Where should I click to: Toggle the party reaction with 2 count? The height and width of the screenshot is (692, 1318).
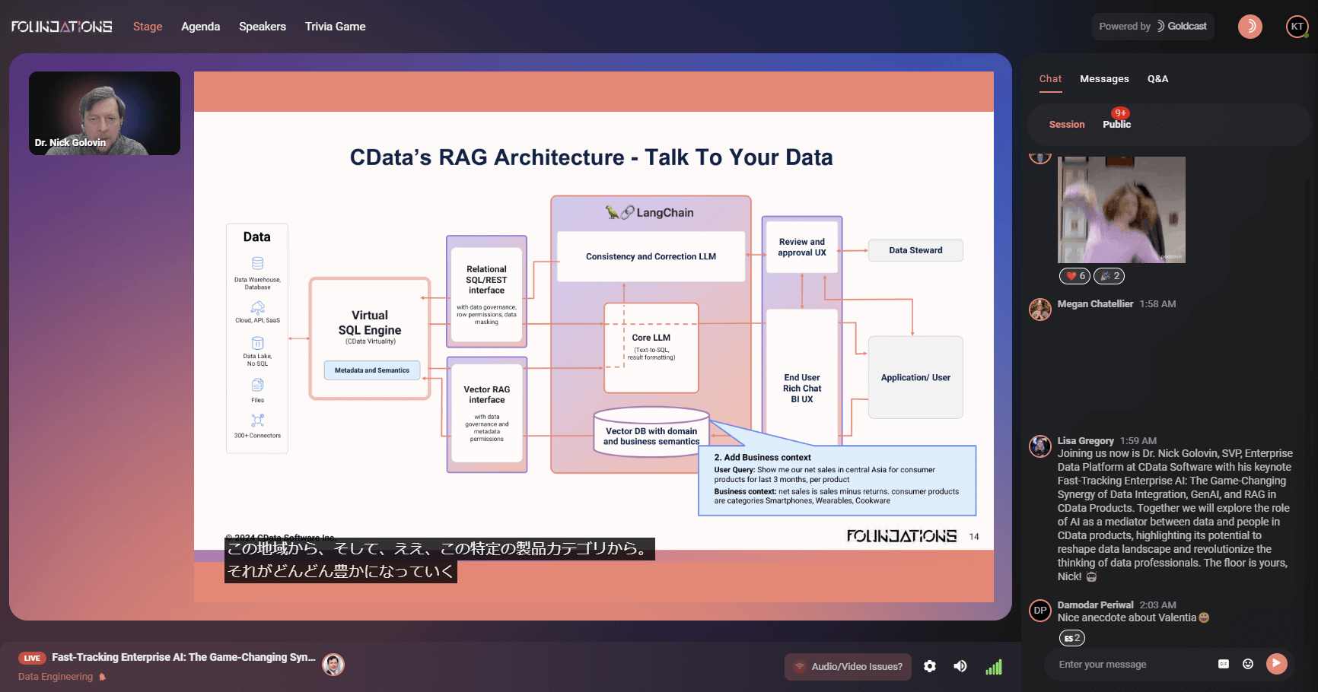coord(1109,276)
